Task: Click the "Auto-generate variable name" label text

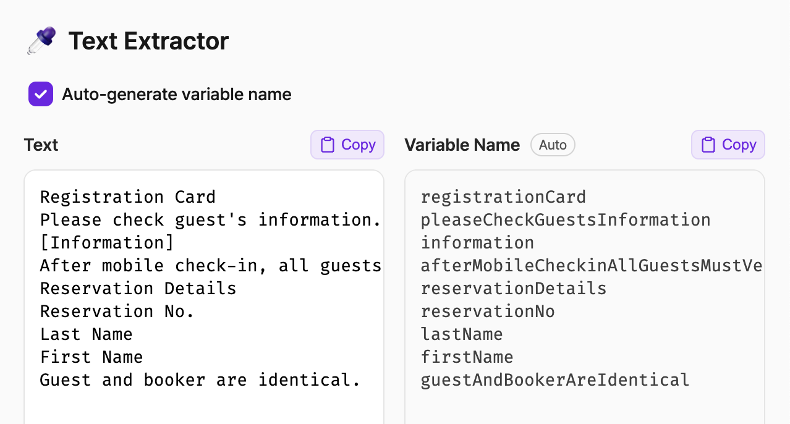Action: [x=176, y=95]
